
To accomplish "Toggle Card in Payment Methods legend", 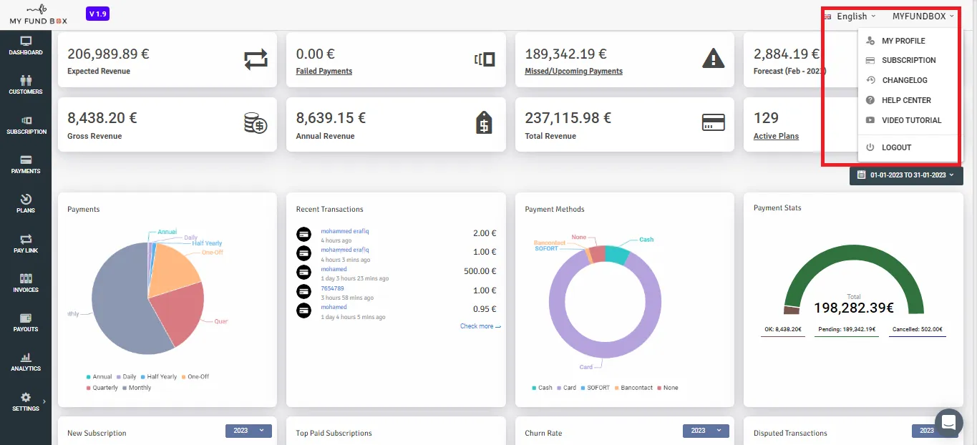I will [567, 388].
